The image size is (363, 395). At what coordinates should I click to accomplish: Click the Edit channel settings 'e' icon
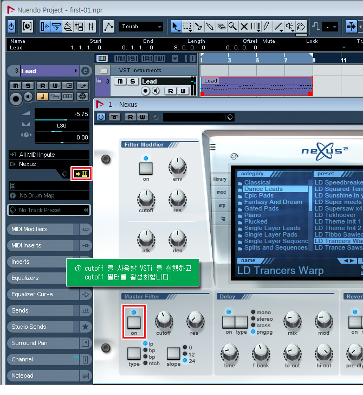85,71
